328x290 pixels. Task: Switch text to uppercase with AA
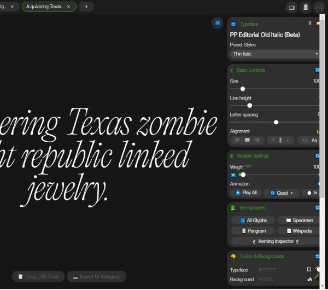(304, 140)
